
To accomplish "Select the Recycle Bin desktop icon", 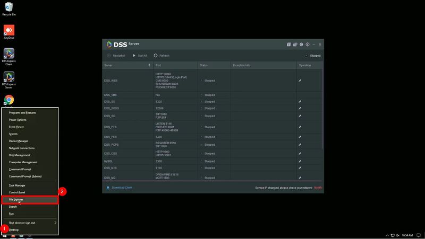I will [9, 9].
